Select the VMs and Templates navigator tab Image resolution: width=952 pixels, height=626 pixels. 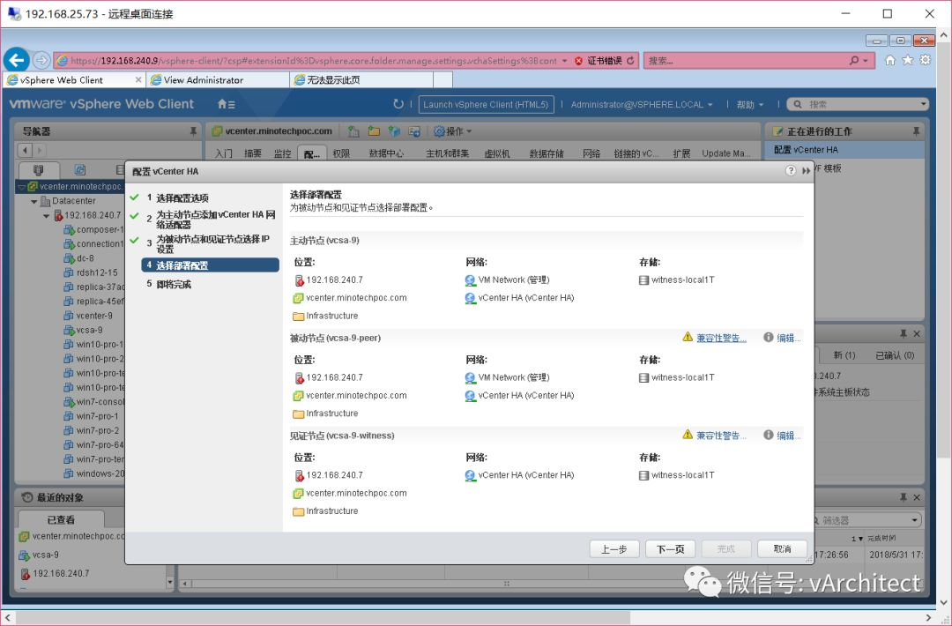click(79, 170)
